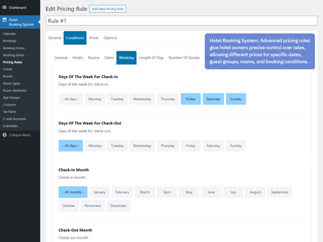Toggle Saturday for check-out days
This screenshot has width=323, height=242.
tap(213, 146)
